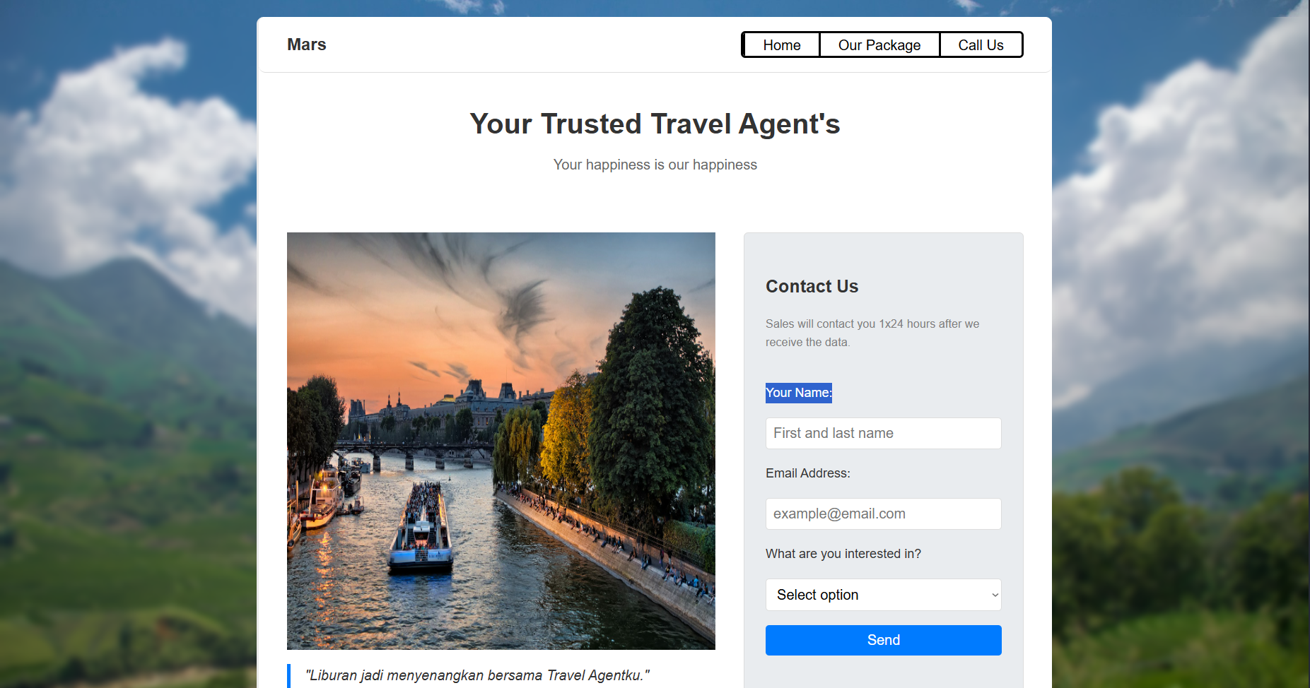The image size is (1310, 688).
Task: Click the river cruise photo
Action: pos(501,441)
